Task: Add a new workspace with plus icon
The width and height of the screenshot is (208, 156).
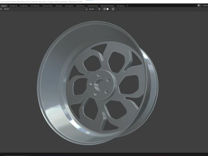Action: (x=127, y=6)
